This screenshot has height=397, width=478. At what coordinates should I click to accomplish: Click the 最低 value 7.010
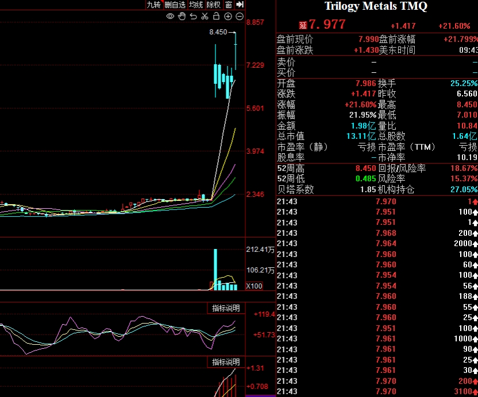pos(467,115)
